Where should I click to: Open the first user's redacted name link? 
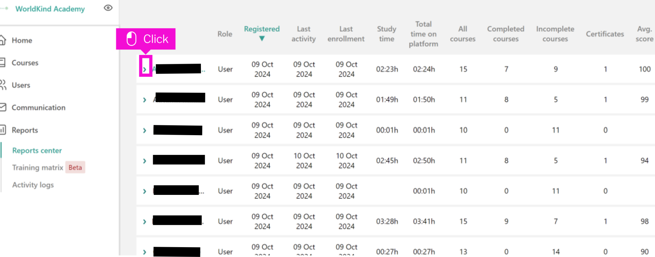pyautogui.click(x=179, y=69)
